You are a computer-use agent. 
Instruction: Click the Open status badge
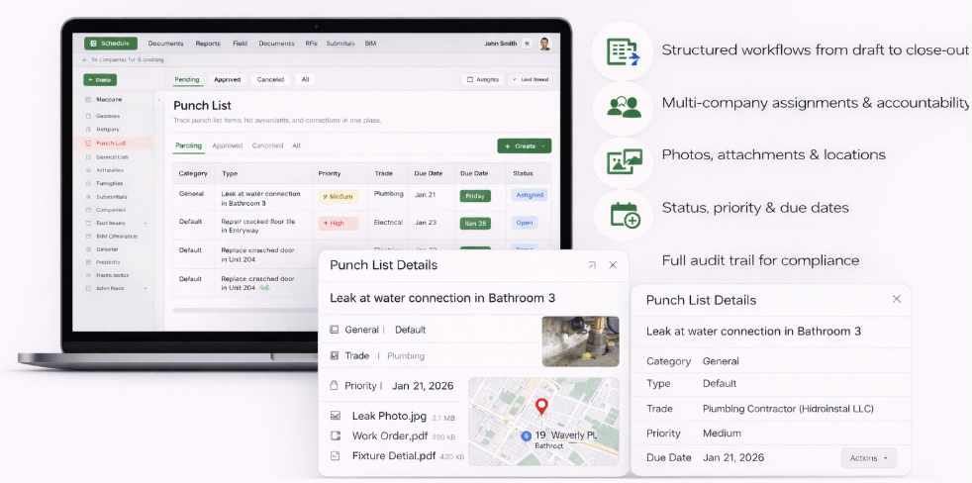tap(525, 223)
